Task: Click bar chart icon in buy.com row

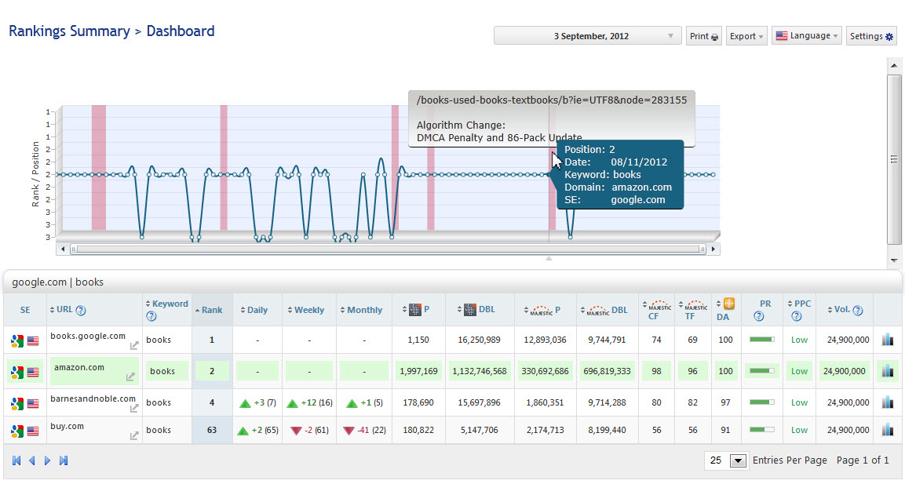Action: click(887, 430)
